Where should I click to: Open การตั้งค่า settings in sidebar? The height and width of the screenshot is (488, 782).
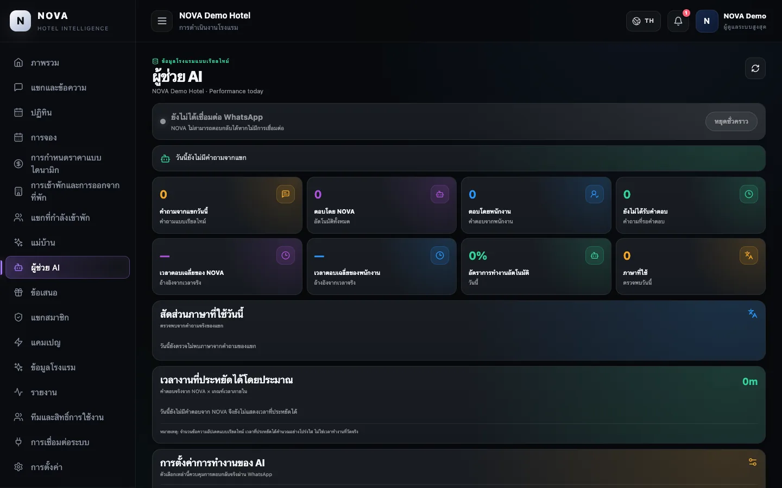(x=67, y=467)
